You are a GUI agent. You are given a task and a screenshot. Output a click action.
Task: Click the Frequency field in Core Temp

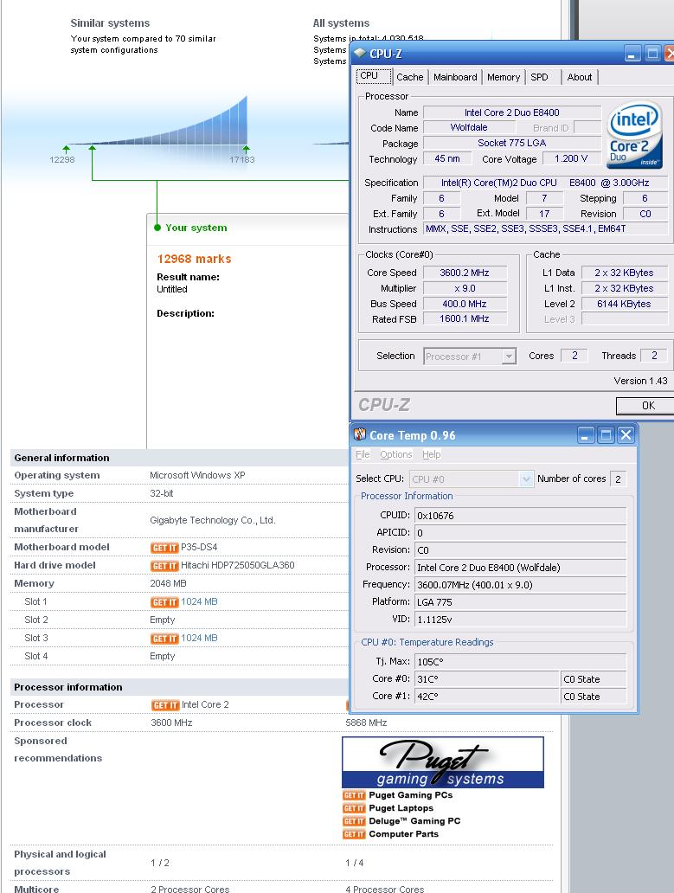click(520, 585)
